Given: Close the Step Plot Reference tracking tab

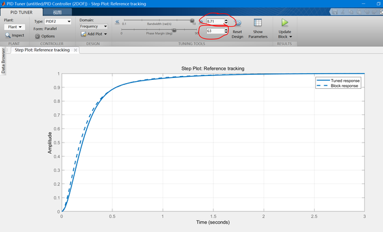Looking at the screenshot, I should point(75,50).
